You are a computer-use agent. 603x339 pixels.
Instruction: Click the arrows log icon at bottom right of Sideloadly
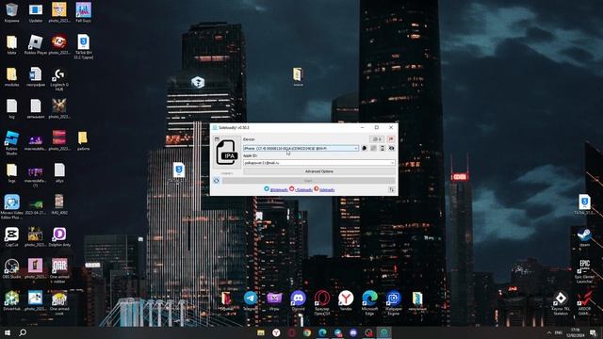point(391,190)
